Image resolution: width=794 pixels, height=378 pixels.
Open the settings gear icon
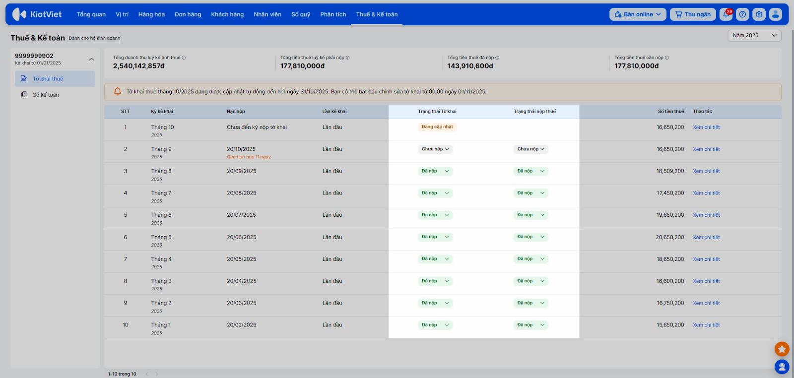759,14
